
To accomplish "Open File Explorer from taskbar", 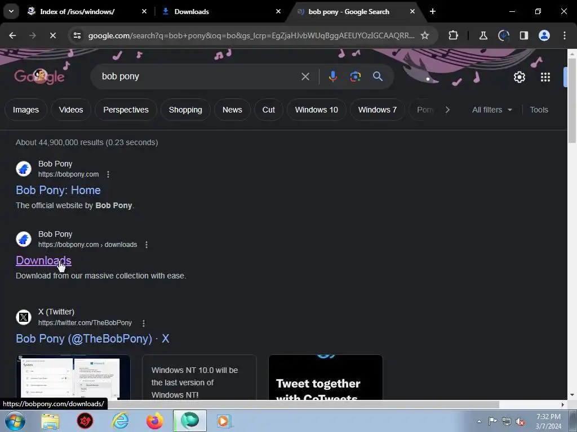I will click(x=50, y=421).
